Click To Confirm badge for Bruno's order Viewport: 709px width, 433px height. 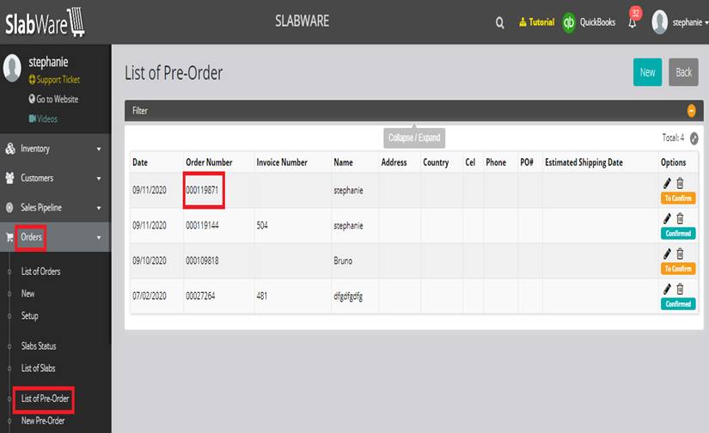tap(678, 269)
